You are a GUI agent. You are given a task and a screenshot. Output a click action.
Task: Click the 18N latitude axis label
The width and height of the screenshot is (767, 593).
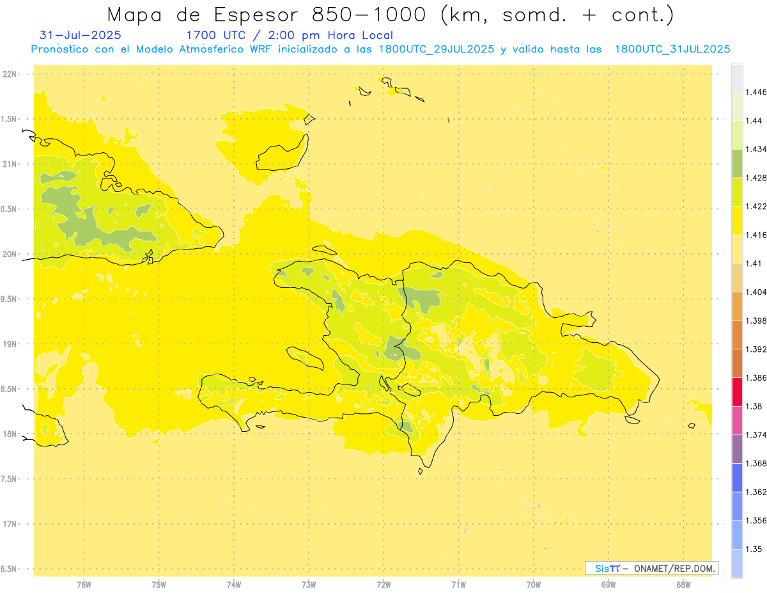point(10,434)
